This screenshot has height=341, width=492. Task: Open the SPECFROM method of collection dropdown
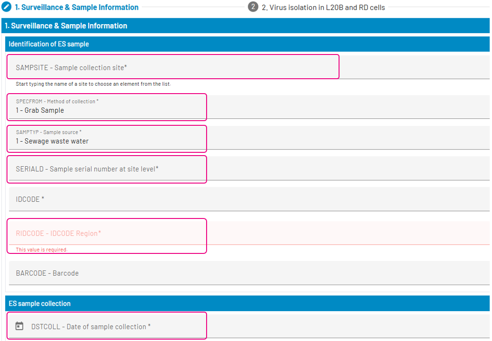(107, 107)
